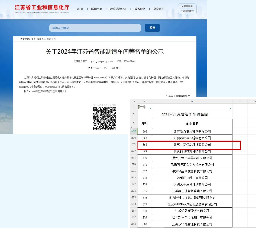This screenshot has width=256, height=228.
Task: Click the 2024年江苏省智能制造车间 title cell
Action: click(x=185, y=115)
